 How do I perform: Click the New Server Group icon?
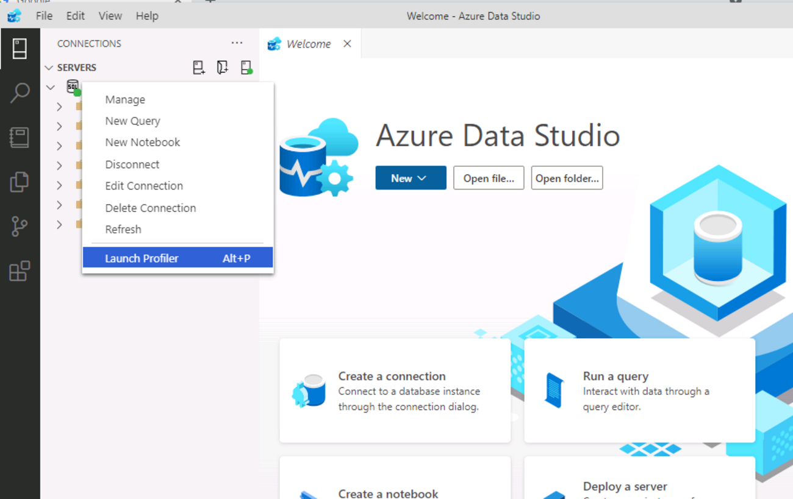(222, 67)
